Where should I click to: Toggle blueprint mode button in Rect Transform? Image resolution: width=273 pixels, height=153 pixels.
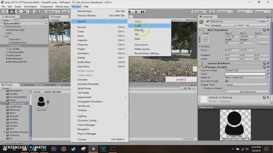[261, 42]
